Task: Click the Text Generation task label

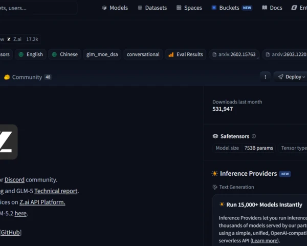Action: (x=236, y=187)
